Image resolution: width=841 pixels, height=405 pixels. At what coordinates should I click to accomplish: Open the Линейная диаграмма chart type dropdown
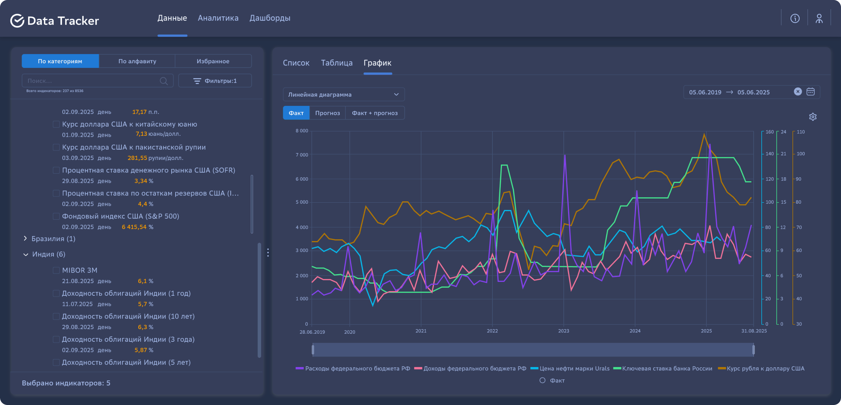click(x=343, y=94)
